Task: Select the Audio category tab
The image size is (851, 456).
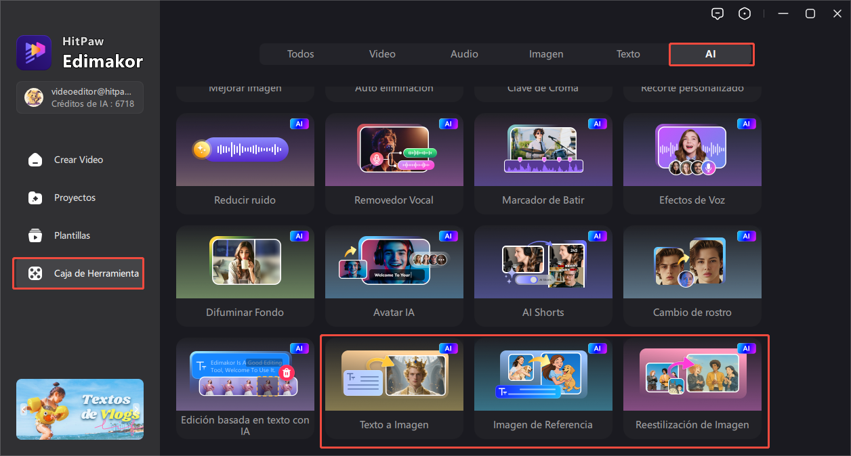Action: click(x=464, y=54)
